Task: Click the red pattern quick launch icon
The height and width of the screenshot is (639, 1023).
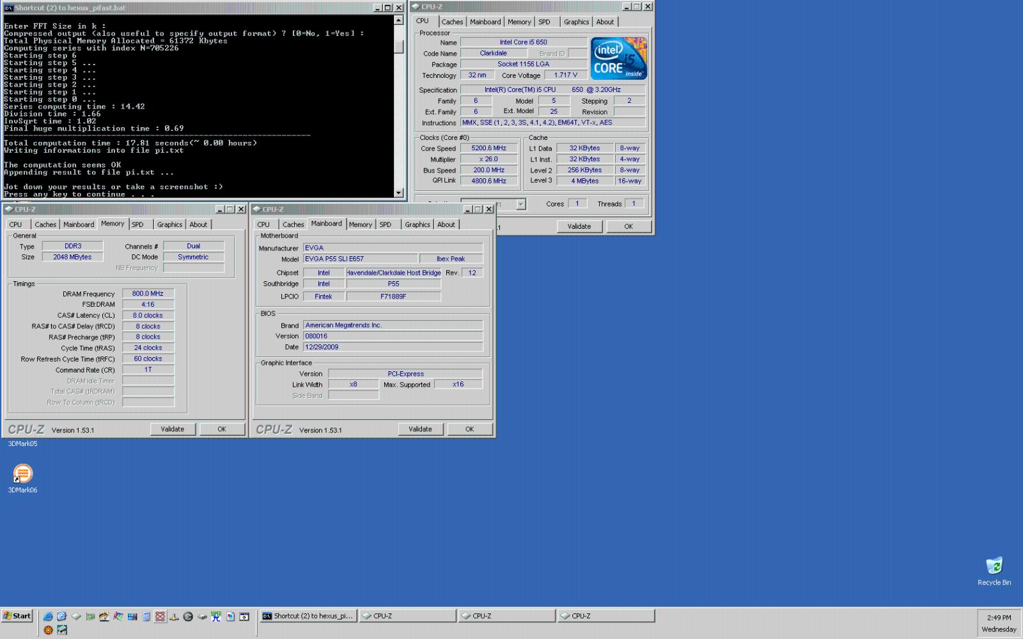Action: 160,617
